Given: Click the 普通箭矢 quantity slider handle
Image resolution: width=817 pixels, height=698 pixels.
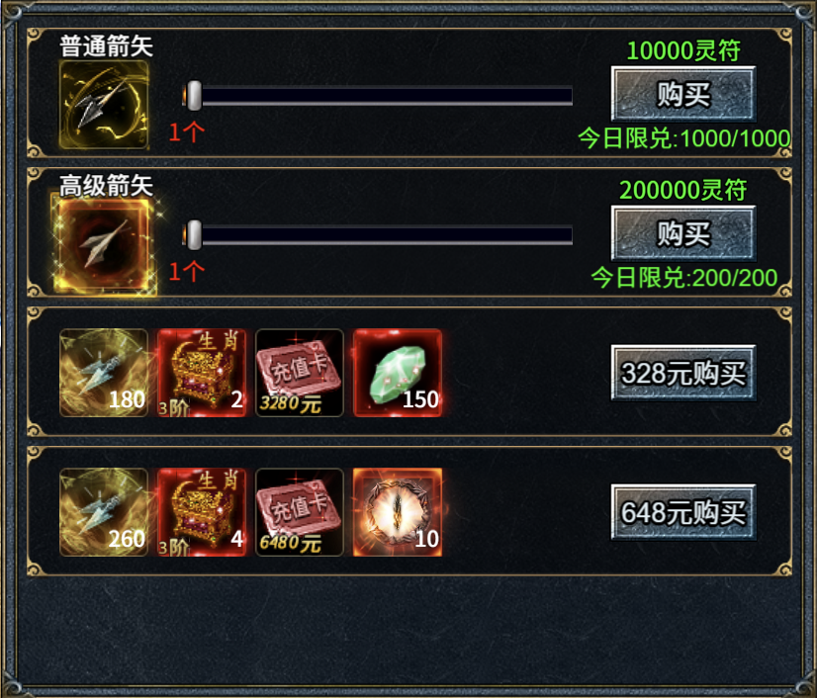Looking at the screenshot, I should pyautogui.click(x=194, y=95).
